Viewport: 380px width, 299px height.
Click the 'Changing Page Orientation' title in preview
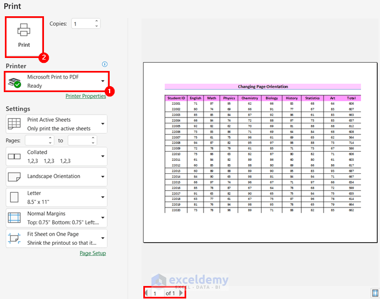point(263,87)
